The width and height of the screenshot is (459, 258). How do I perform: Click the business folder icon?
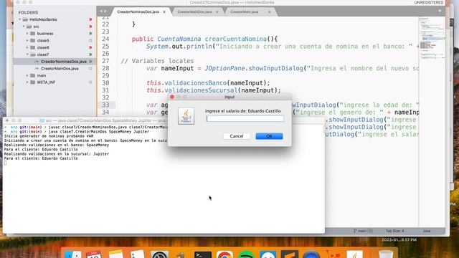(x=32, y=34)
